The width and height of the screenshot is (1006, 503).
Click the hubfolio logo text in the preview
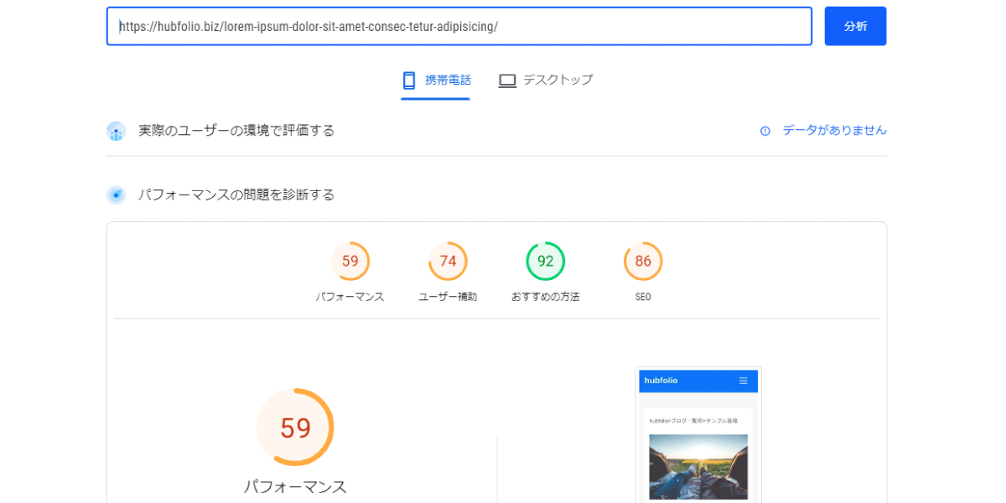pos(661,381)
